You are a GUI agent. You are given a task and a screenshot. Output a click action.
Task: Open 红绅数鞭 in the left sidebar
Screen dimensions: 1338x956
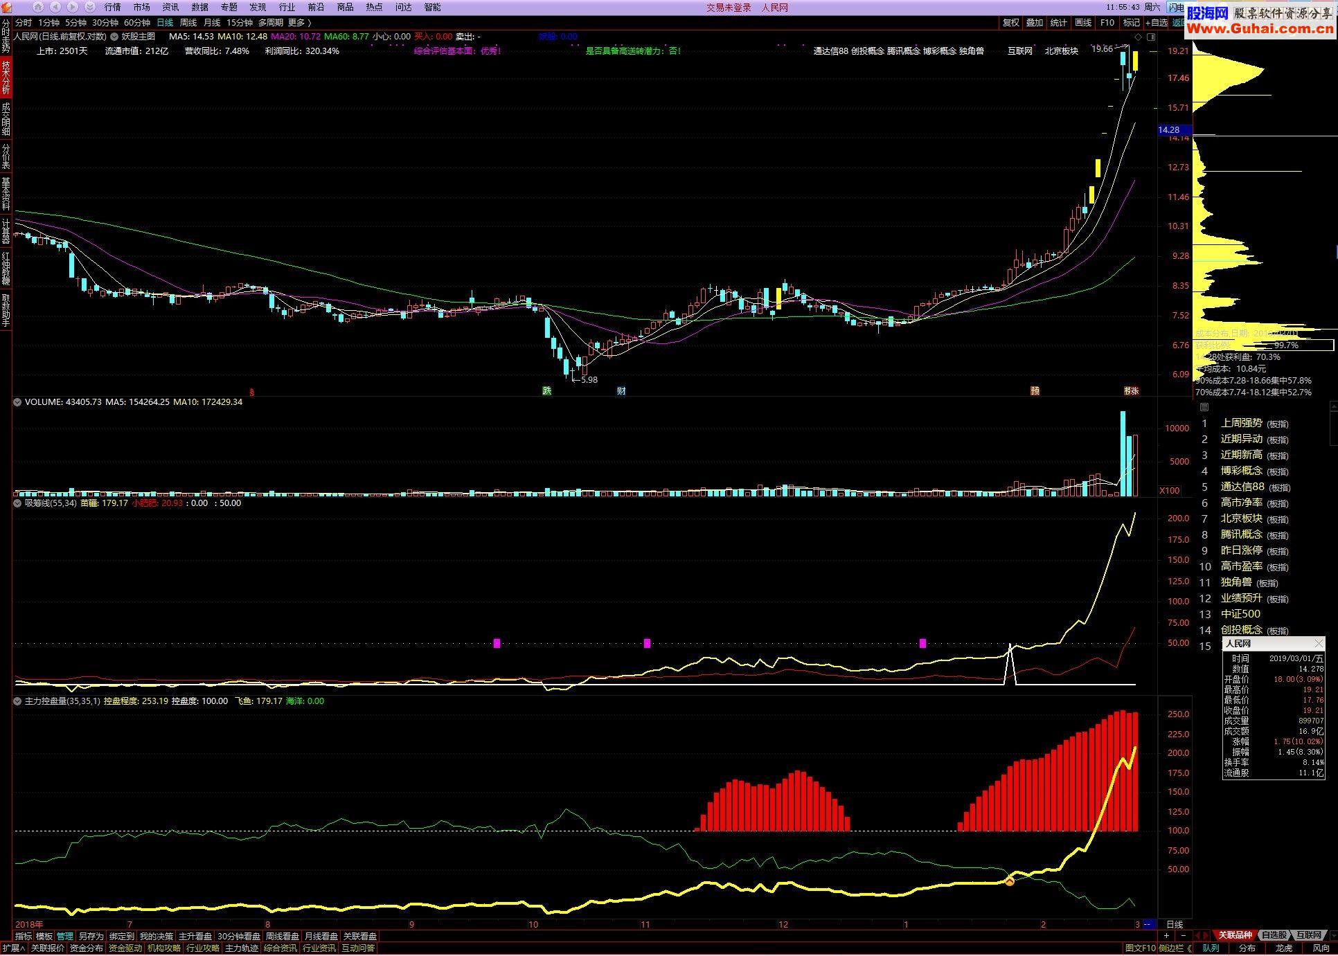pos(6,269)
